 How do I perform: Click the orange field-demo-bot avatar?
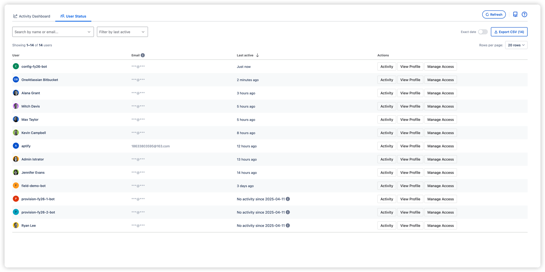pyautogui.click(x=16, y=186)
